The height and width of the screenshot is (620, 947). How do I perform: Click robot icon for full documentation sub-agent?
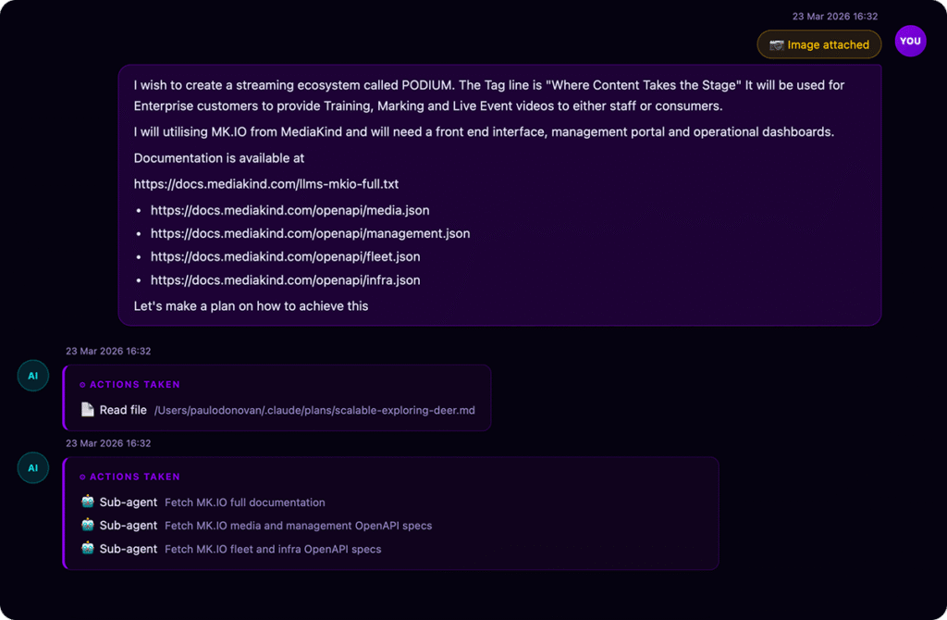coord(88,502)
